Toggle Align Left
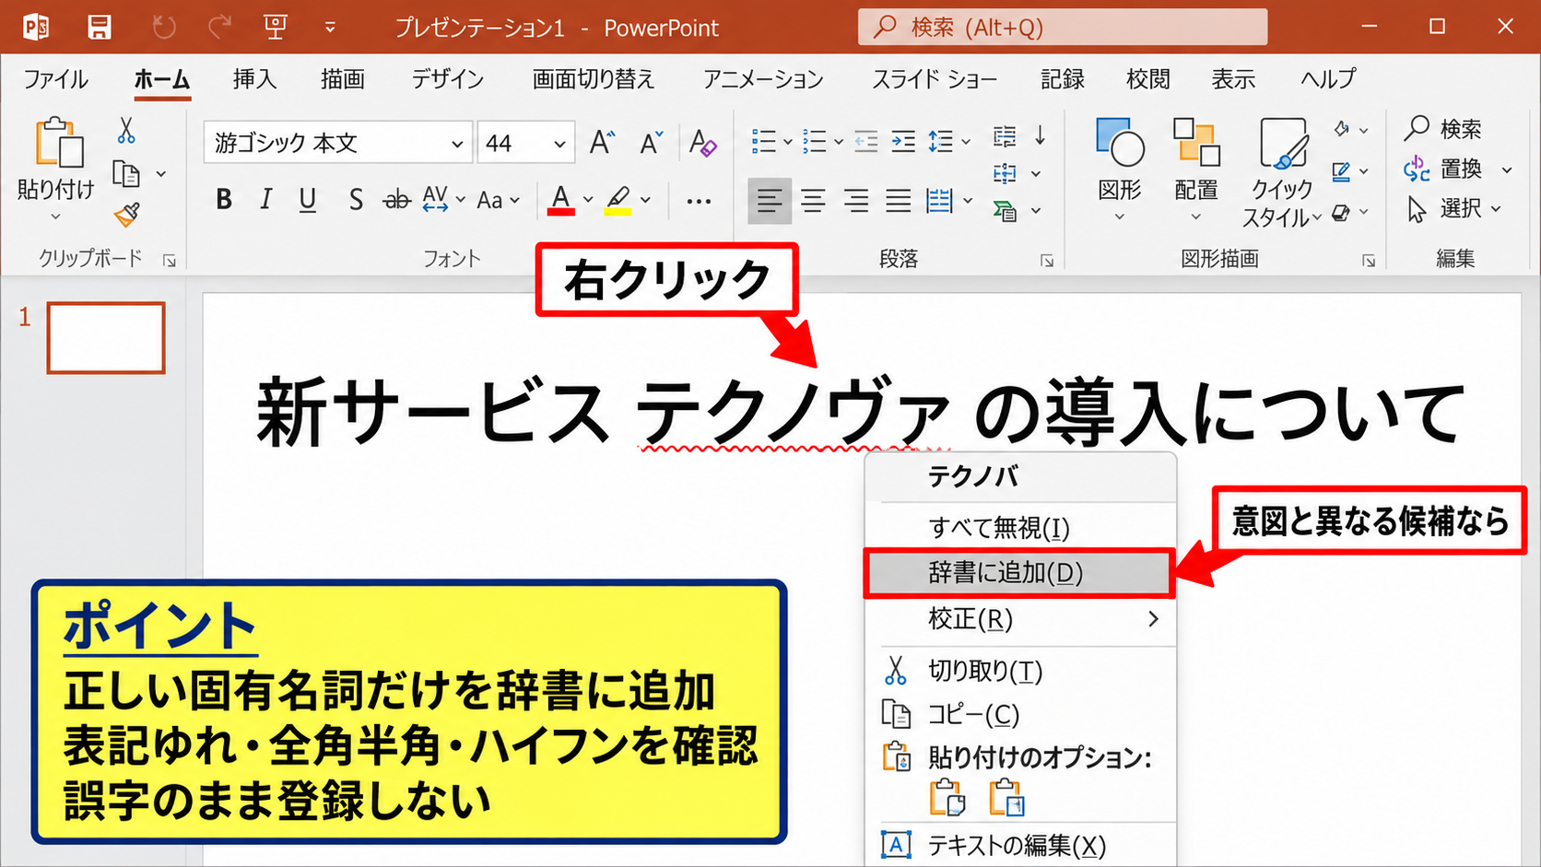This screenshot has width=1541, height=867. coord(769,200)
